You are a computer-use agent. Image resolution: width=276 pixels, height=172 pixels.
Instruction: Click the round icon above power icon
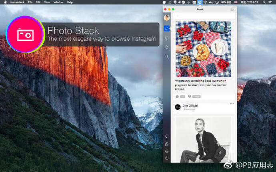point(167,151)
